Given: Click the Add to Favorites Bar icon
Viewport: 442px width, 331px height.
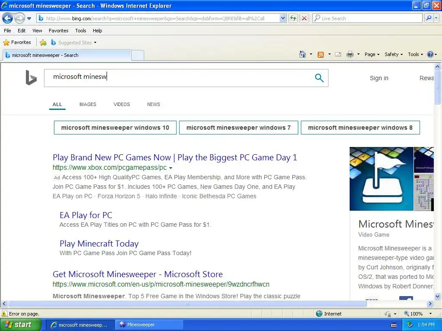Looking at the screenshot, I should pos(43,43).
